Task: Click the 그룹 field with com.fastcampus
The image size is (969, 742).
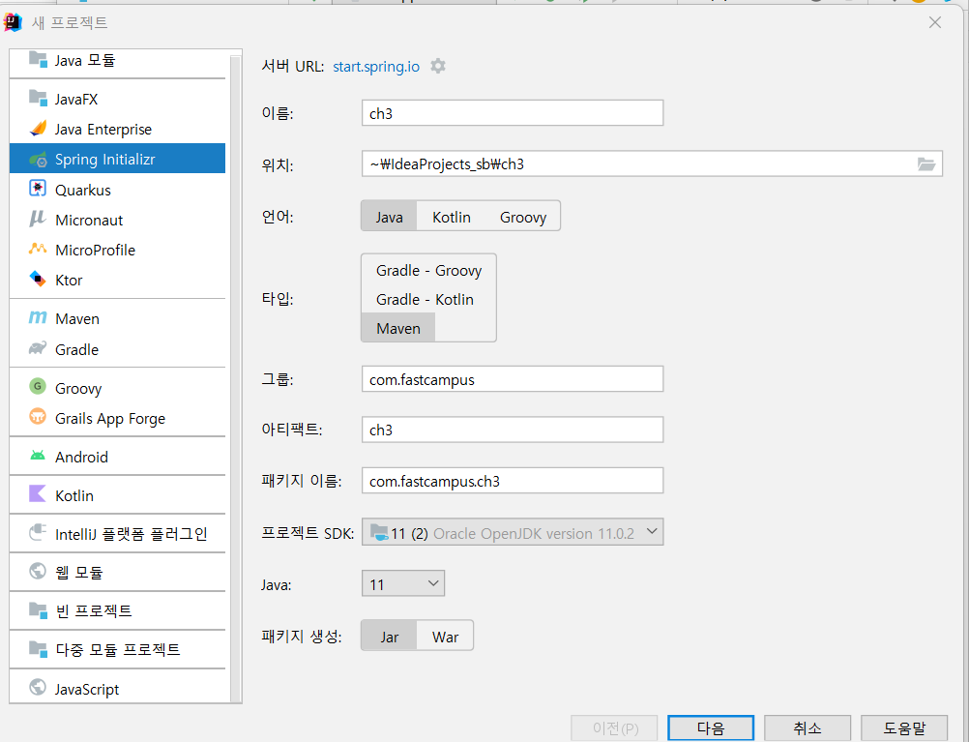Action: click(513, 379)
